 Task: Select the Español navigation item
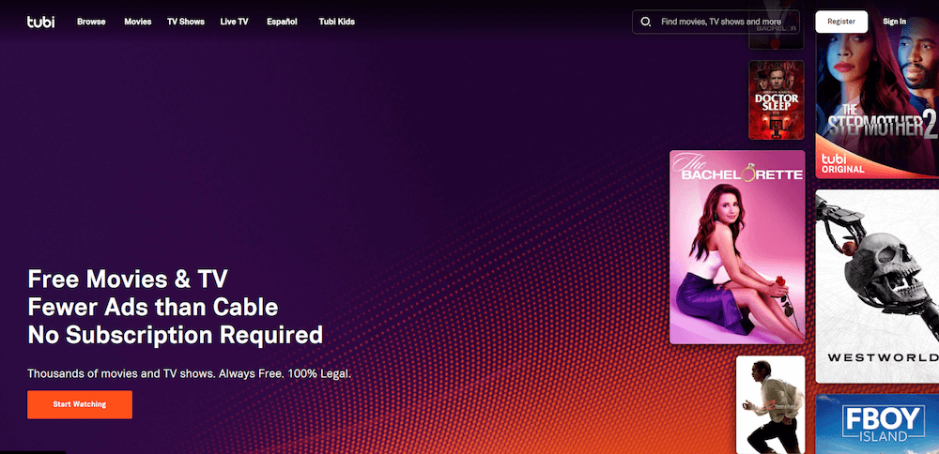point(282,22)
